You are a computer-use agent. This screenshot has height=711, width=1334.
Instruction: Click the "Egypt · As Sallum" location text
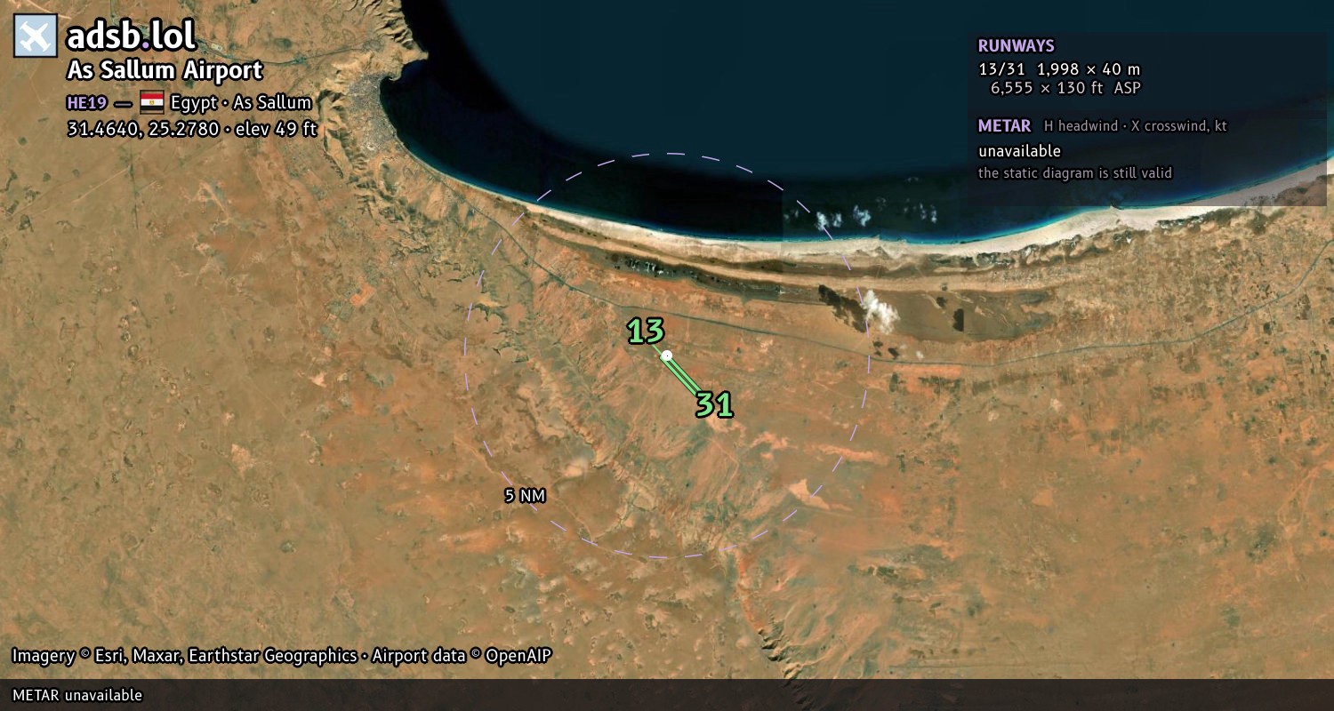[x=240, y=102]
